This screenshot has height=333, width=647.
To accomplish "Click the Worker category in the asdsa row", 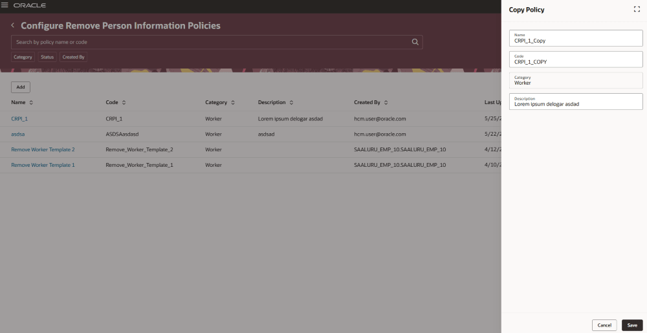I will (x=214, y=134).
